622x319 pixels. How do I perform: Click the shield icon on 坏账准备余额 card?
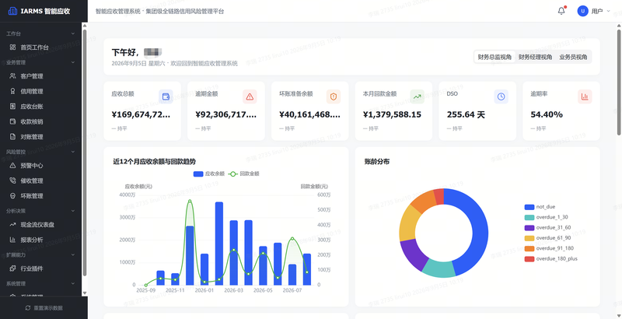point(334,96)
